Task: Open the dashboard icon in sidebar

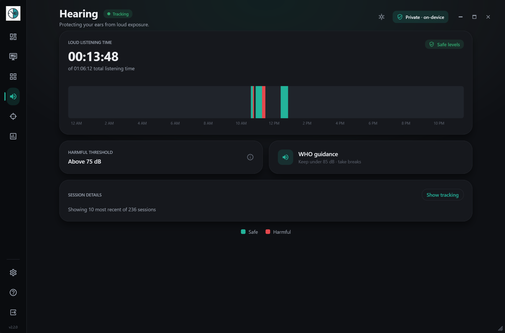Action: 13,37
